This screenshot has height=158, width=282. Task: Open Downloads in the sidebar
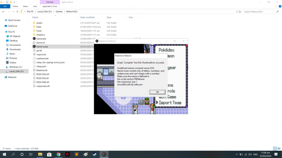pos(15,49)
